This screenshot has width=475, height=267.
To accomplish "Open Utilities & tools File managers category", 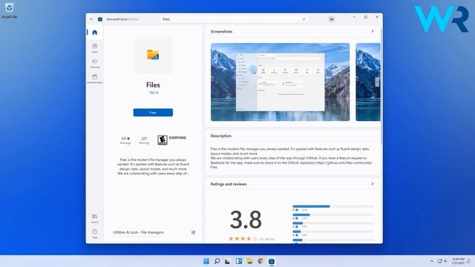I will tap(138, 232).
